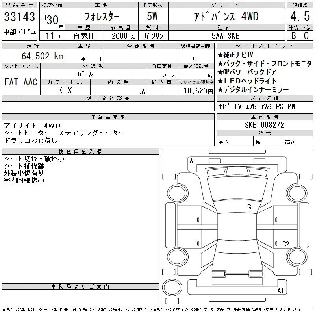Click the A1 mark on rear bumper
The image size is (315, 315).
pos(280,290)
